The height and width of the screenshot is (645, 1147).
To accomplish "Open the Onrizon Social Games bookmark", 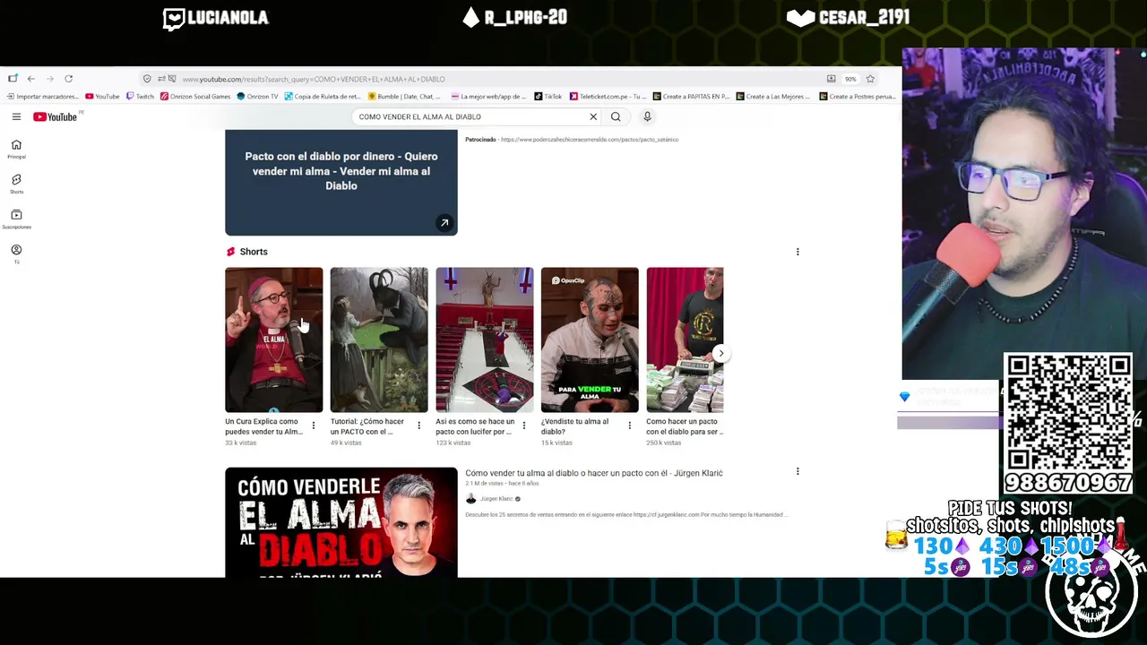I will pyautogui.click(x=195, y=97).
